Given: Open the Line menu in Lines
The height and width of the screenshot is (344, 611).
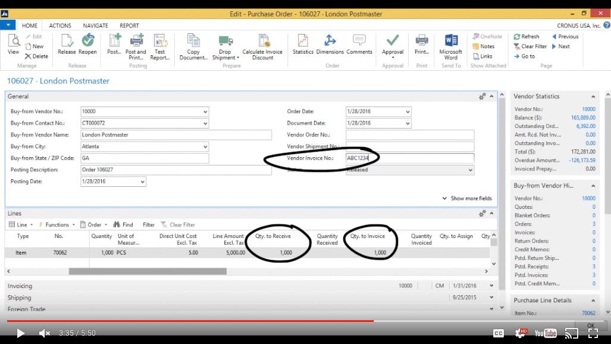Looking at the screenshot, I should 21,224.
